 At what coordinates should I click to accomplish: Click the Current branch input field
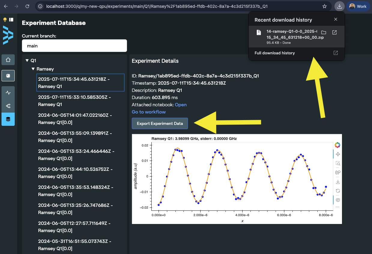click(x=74, y=46)
